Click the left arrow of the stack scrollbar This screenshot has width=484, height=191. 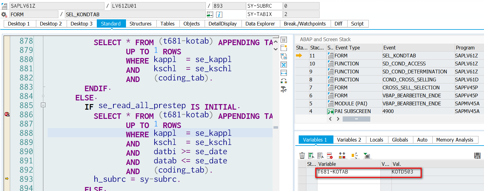(x=330, y=119)
